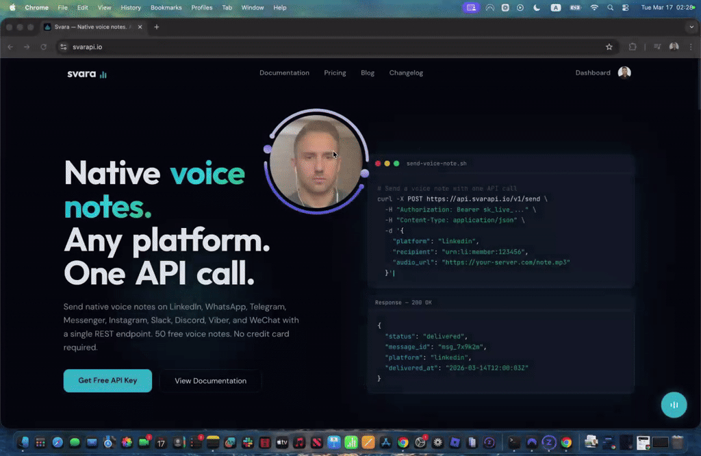This screenshot has width=701, height=456.
Task: Click 'send-voice-note.sh' code window title
Action: click(436, 164)
